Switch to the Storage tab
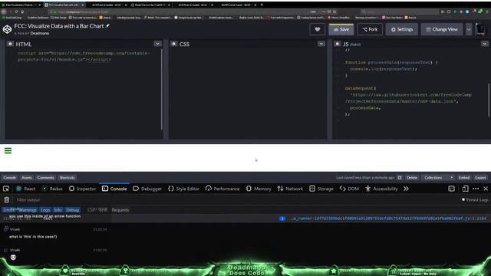This screenshot has width=491, height=276. [x=321, y=189]
